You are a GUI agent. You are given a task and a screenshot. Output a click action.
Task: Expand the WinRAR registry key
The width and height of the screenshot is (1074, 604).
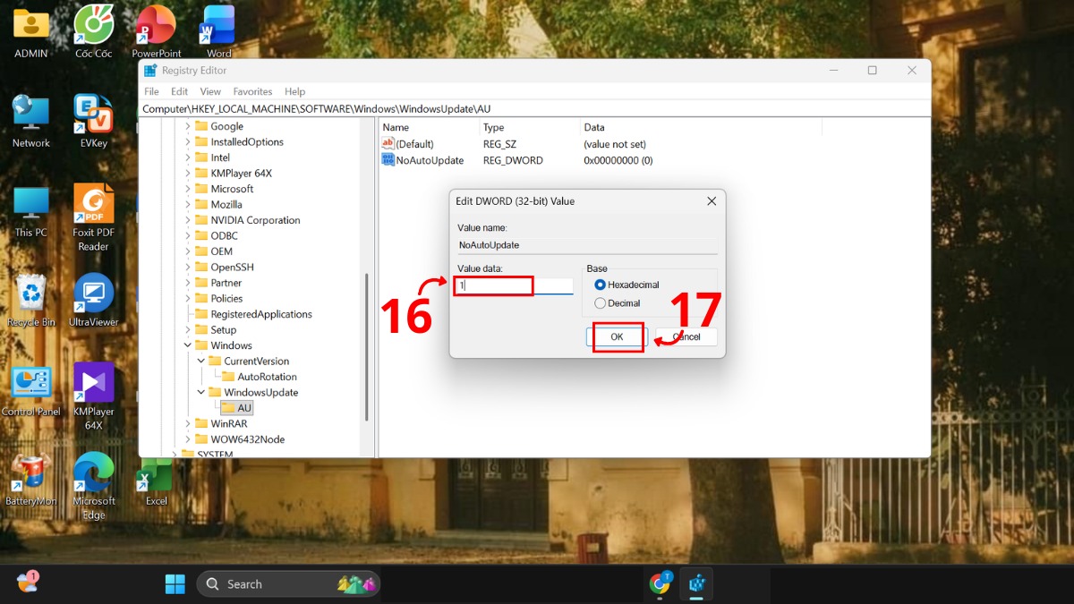(187, 423)
